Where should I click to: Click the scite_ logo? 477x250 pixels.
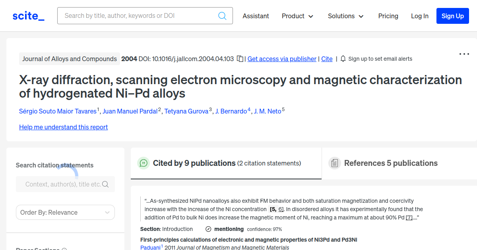click(x=28, y=16)
